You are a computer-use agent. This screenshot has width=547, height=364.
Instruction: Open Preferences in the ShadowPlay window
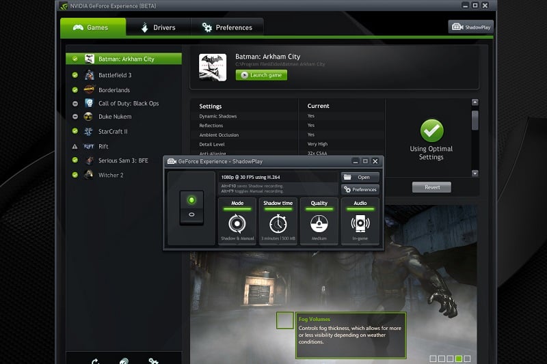360,189
